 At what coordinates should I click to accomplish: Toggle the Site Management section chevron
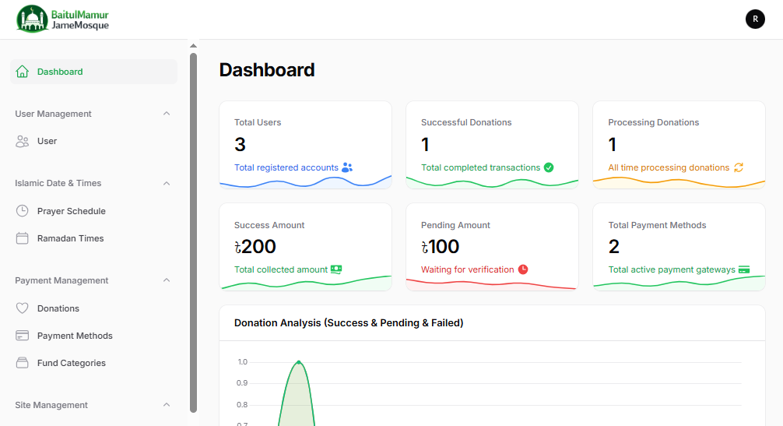click(167, 405)
